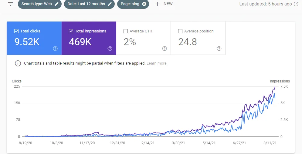Click the 9.52K total clicks value

click(x=27, y=42)
